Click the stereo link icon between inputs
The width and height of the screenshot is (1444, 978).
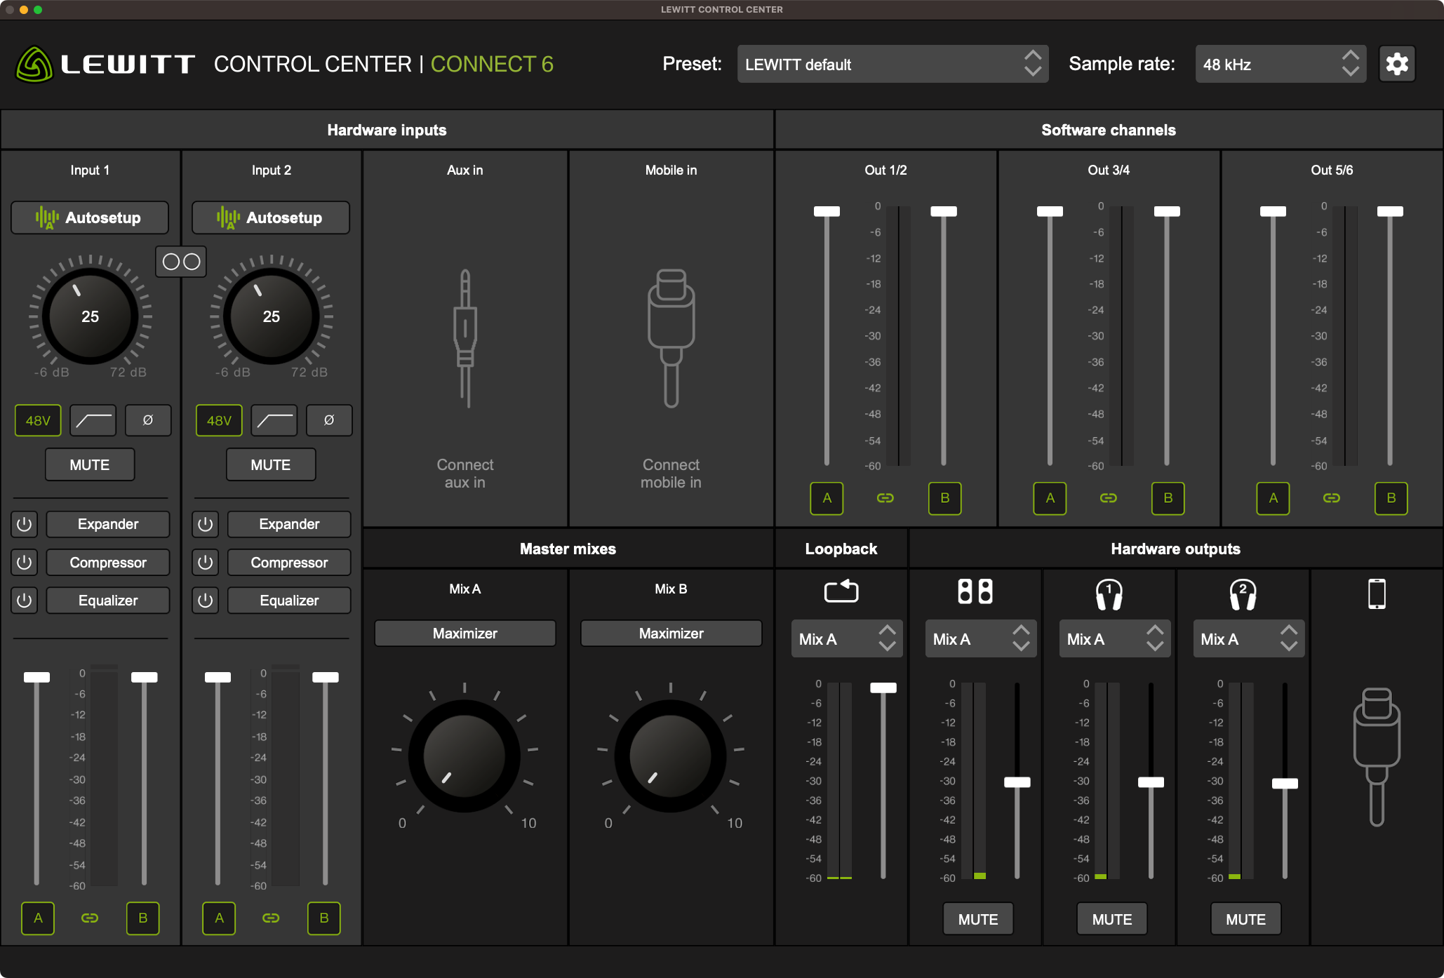[x=181, y=262]
